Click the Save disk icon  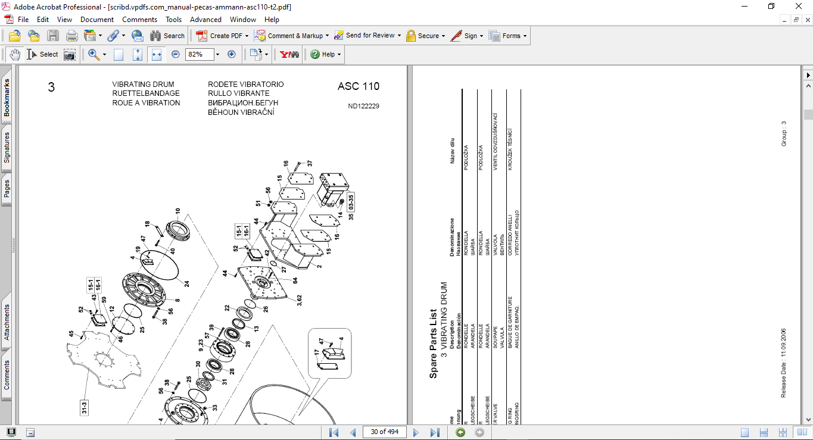(53, 36)
